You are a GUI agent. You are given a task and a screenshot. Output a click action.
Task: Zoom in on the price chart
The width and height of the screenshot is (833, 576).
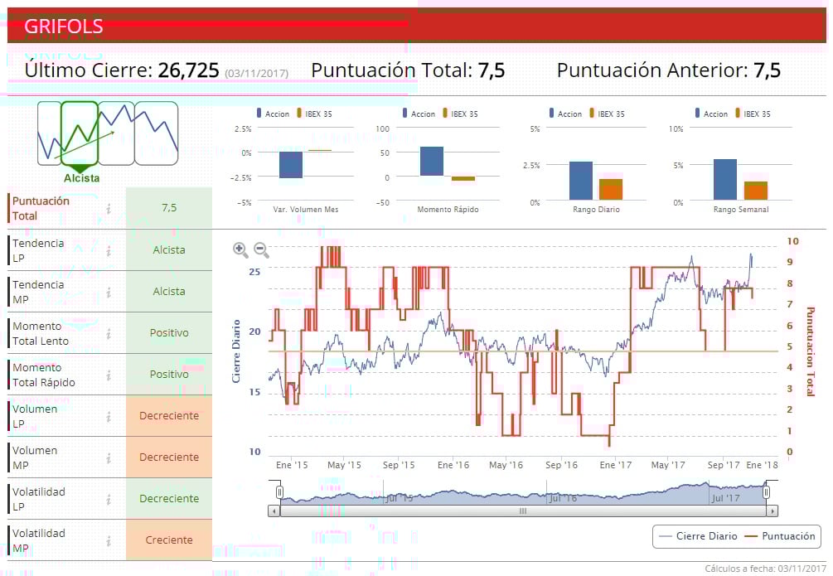240,249
